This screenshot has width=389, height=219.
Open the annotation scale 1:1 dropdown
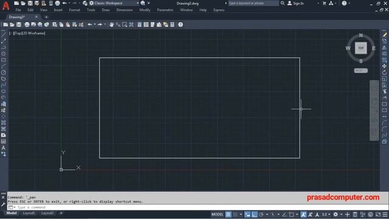(x=326, y=215)
